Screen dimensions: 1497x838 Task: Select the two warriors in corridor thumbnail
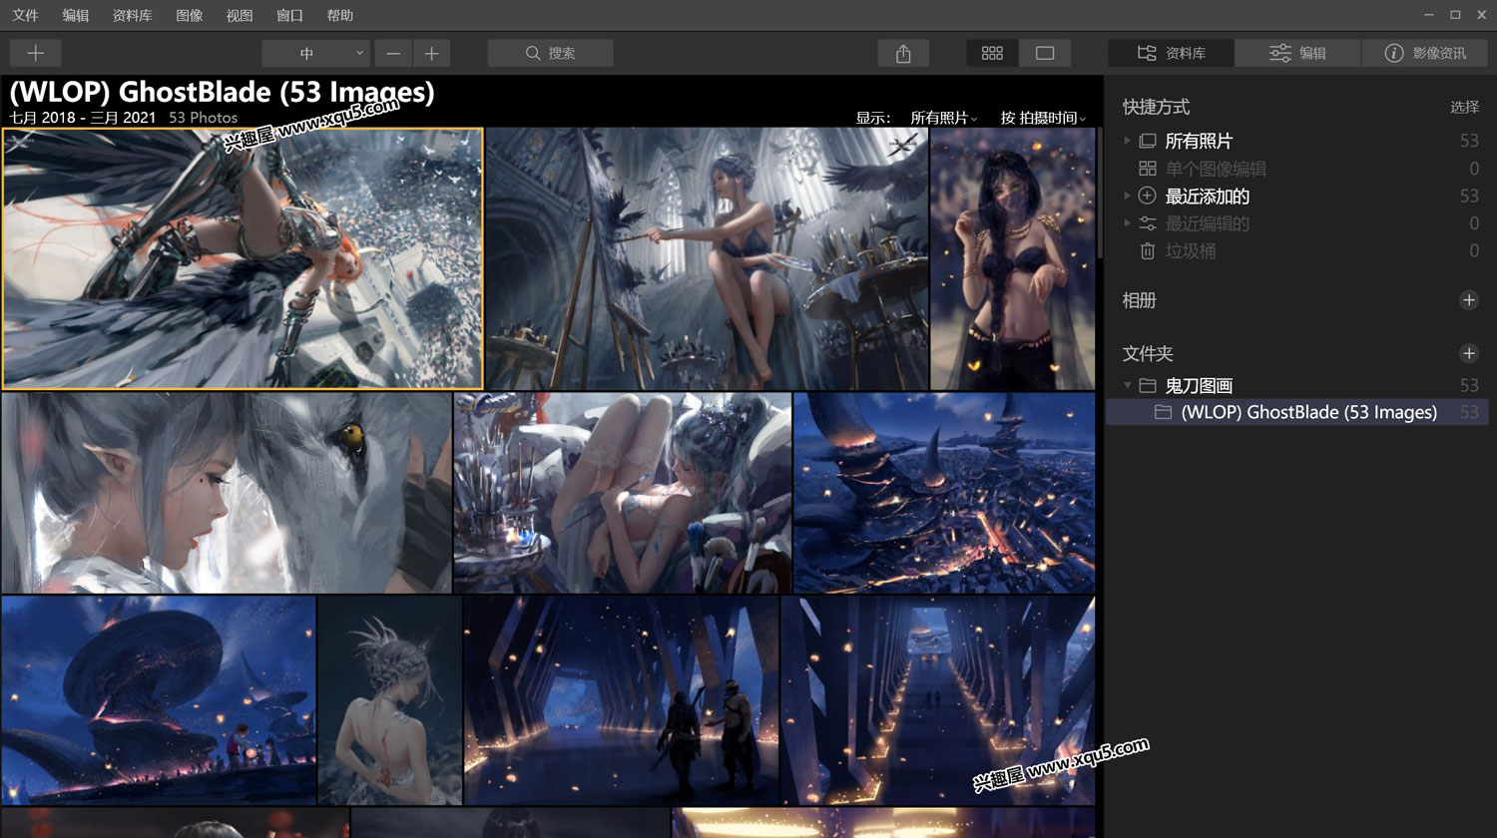[x=621, y=700]
